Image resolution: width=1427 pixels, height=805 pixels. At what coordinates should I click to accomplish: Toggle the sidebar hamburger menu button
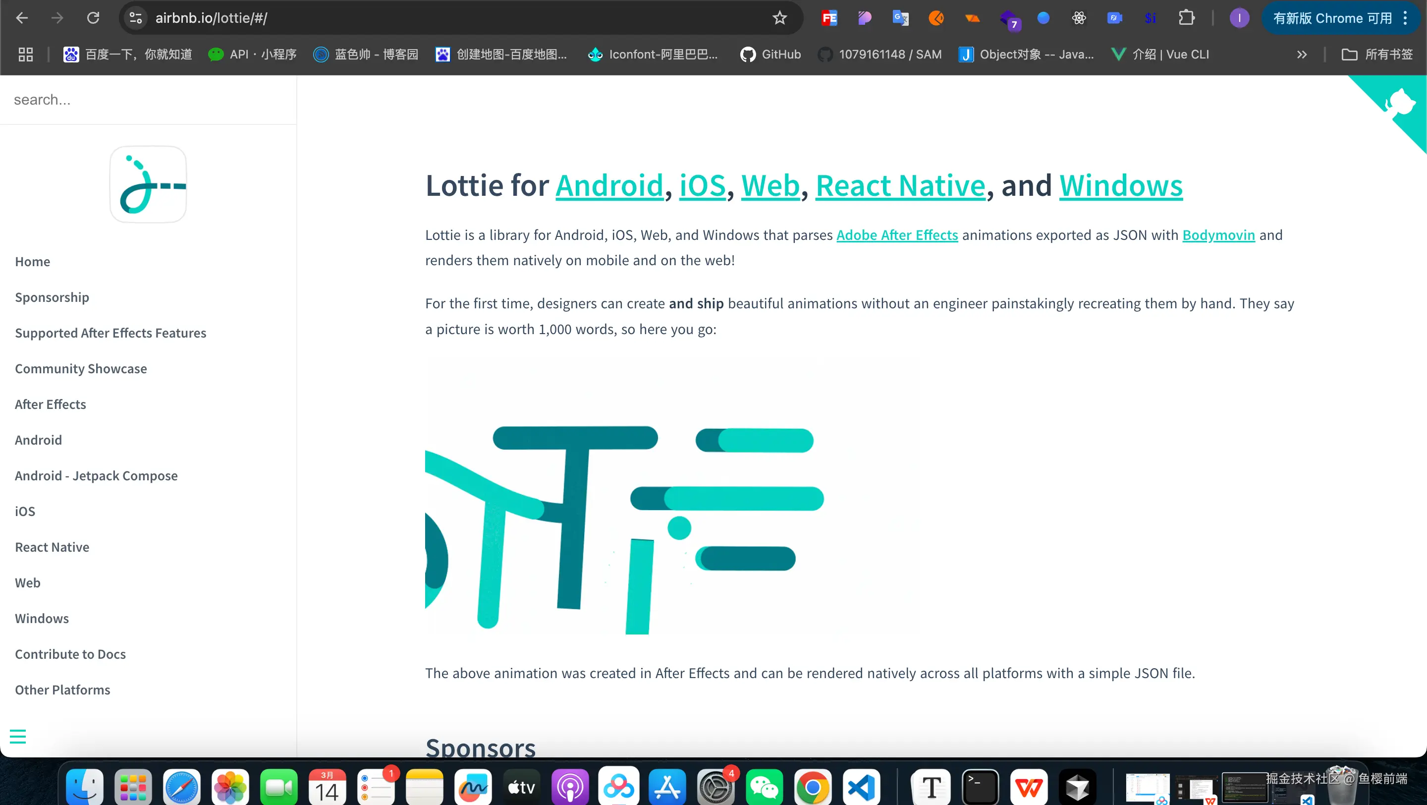18,736
